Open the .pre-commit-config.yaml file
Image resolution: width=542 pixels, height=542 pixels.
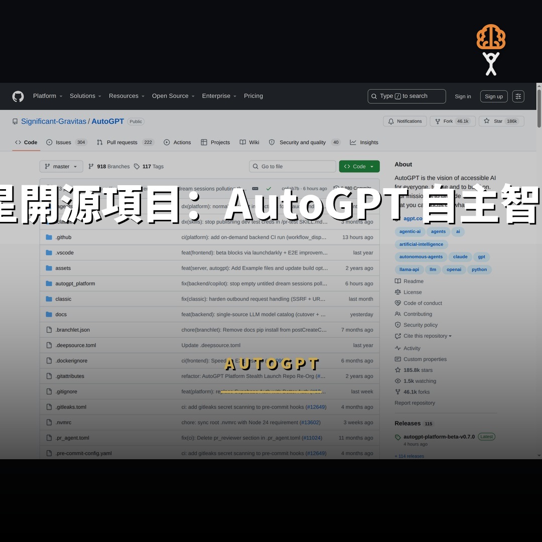[83, 454]
